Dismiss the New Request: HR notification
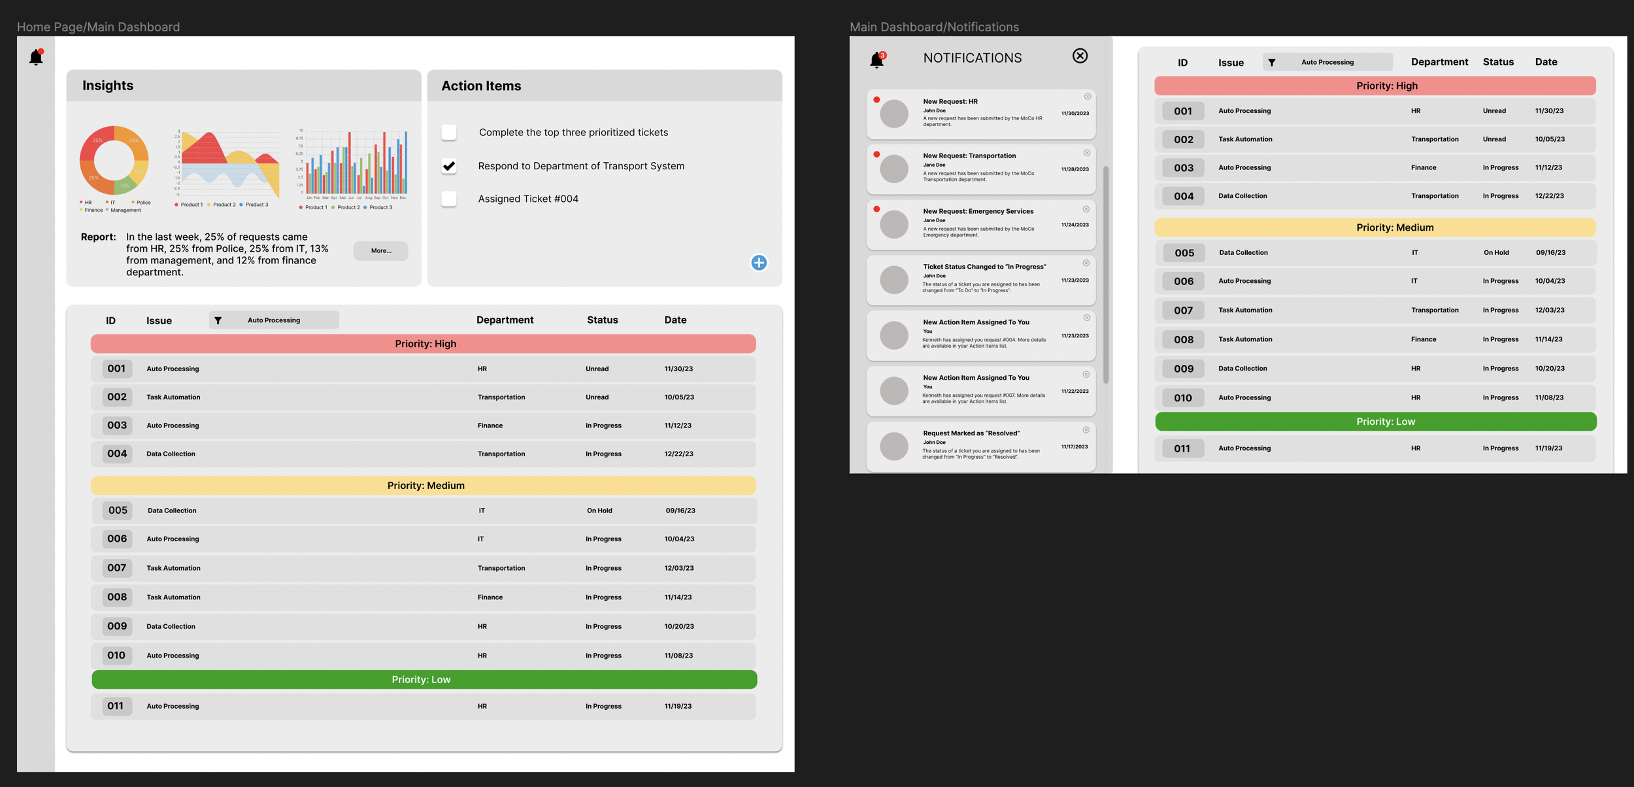This screenshot has height=787, width=1634. 1088,97
